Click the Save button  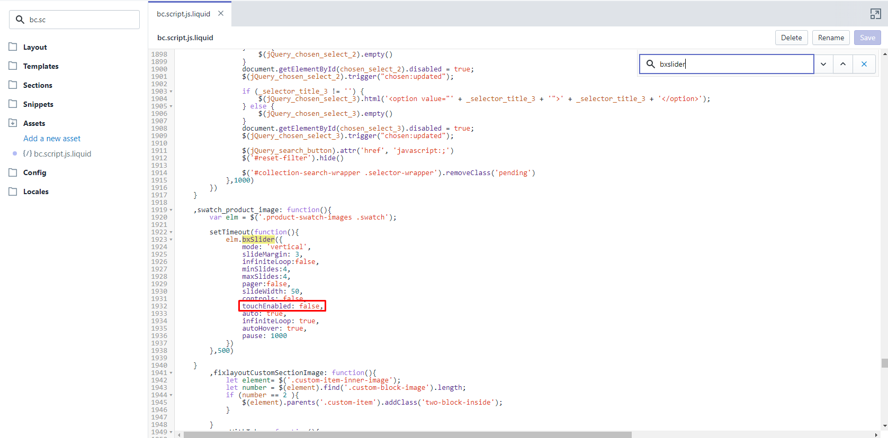(867, 38)
